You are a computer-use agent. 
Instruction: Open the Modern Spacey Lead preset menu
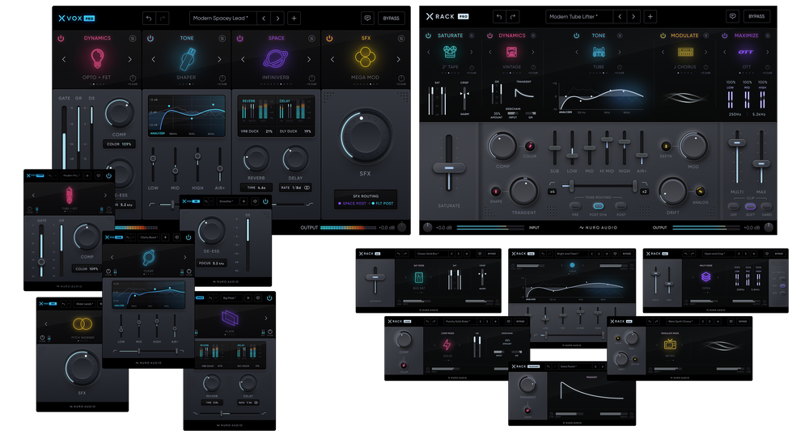pyautogui.click(x=224, y=17)
